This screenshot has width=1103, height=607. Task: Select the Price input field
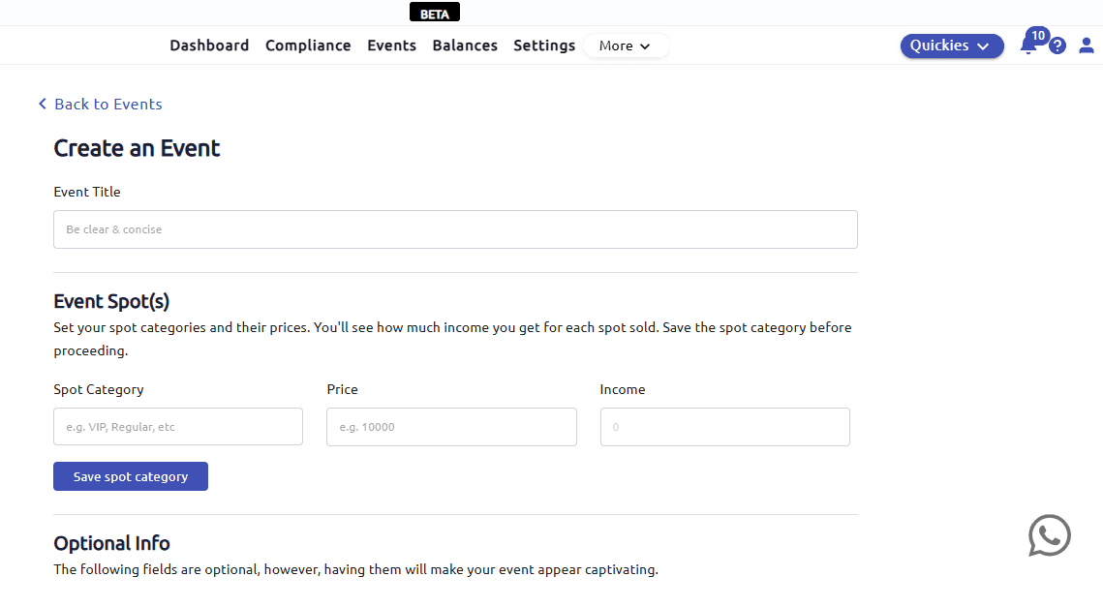[x=451, y=427]
